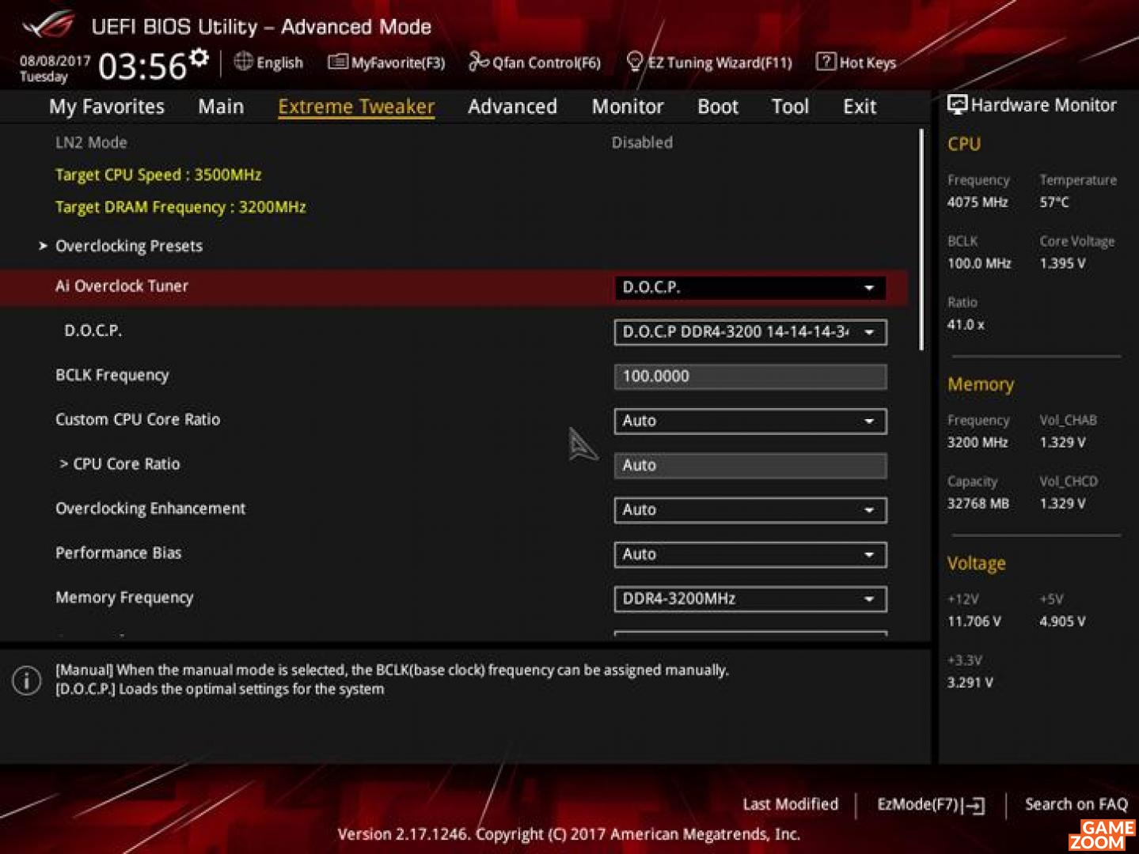Click the +3.3V 3.291 V reading
The image size is (1139, 854).
[x=970, y=682]
